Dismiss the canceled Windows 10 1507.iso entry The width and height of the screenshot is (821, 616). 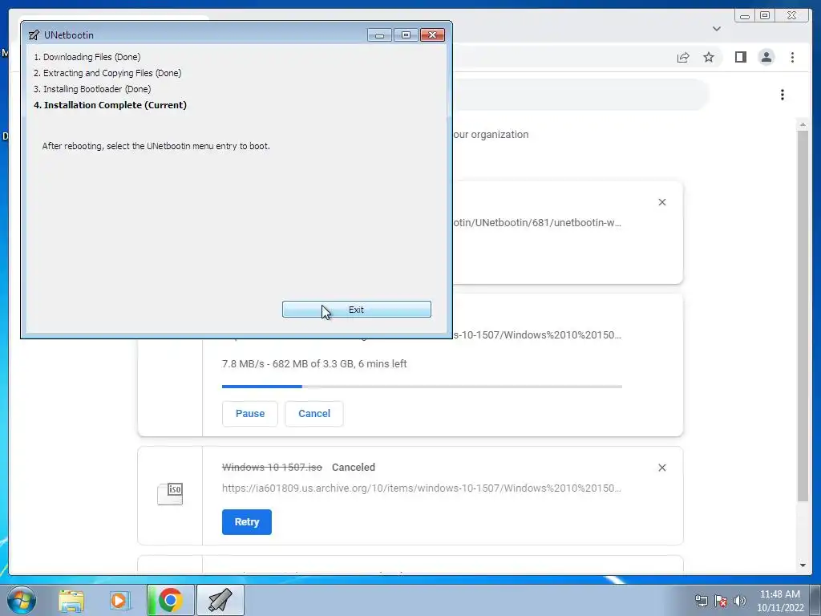[x=661, y=468]
